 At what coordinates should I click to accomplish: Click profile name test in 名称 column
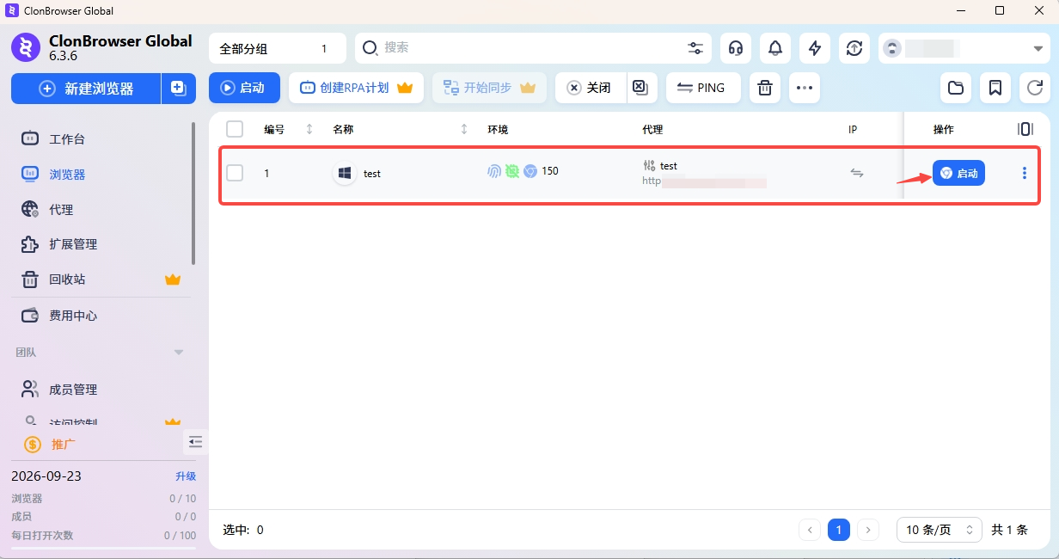(x=372, y=173)
